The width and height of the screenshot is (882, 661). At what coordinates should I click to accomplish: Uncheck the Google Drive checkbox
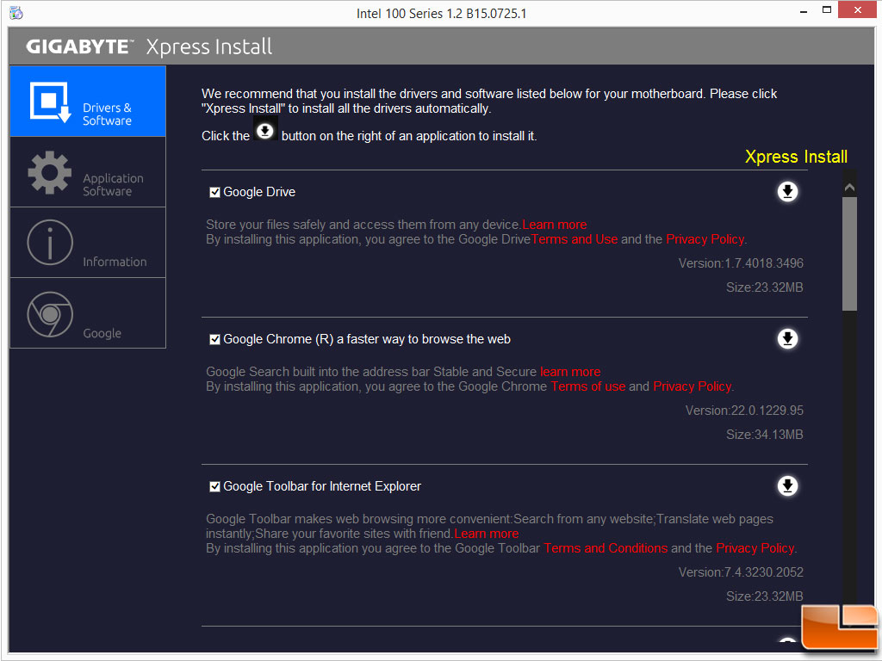[x=214, y=192]
